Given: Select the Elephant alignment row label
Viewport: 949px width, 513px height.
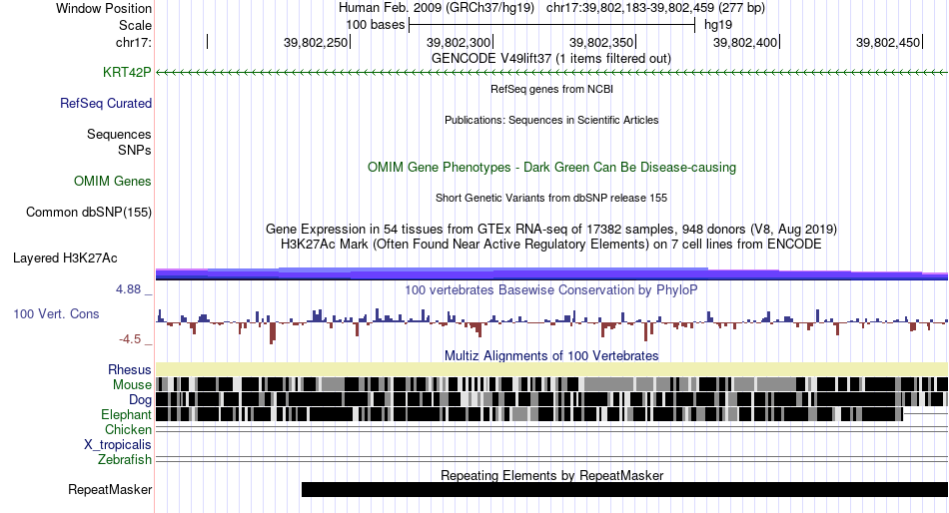Looking at the screenshot, I should coord(126,415).
